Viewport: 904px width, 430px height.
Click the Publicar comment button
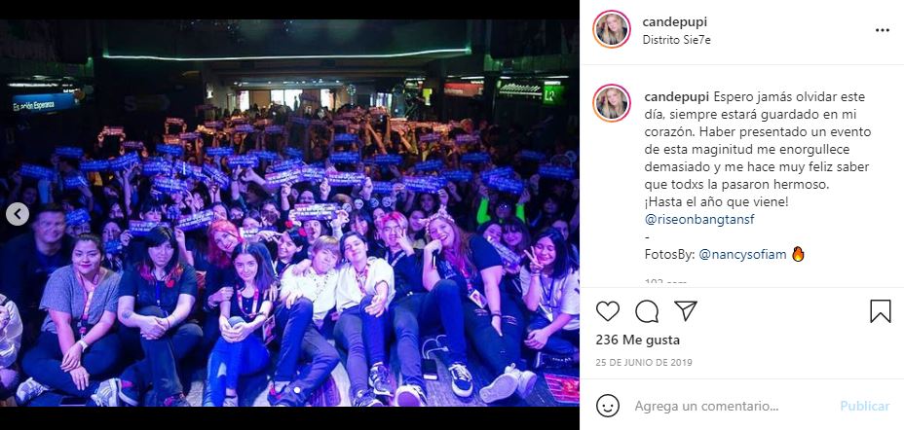click(x=865, y=406)
